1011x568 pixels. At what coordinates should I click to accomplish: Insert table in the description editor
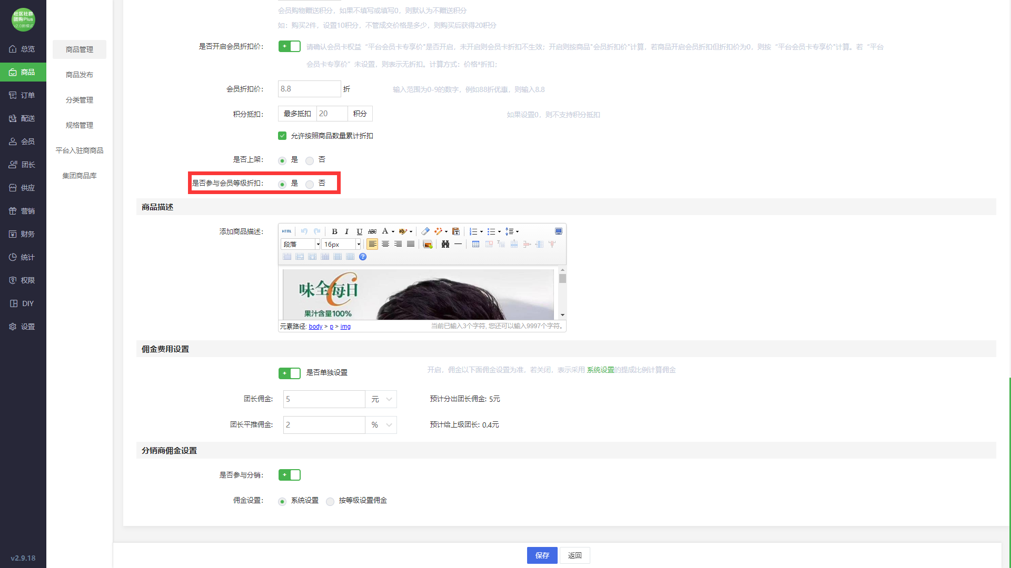(475, 245)
